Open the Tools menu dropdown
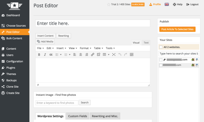 click(x=110, y=48)
